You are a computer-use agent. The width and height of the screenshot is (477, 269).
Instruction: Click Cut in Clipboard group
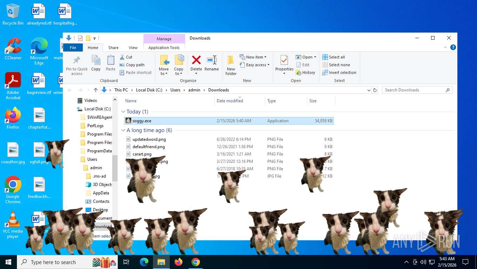[126, 57]
